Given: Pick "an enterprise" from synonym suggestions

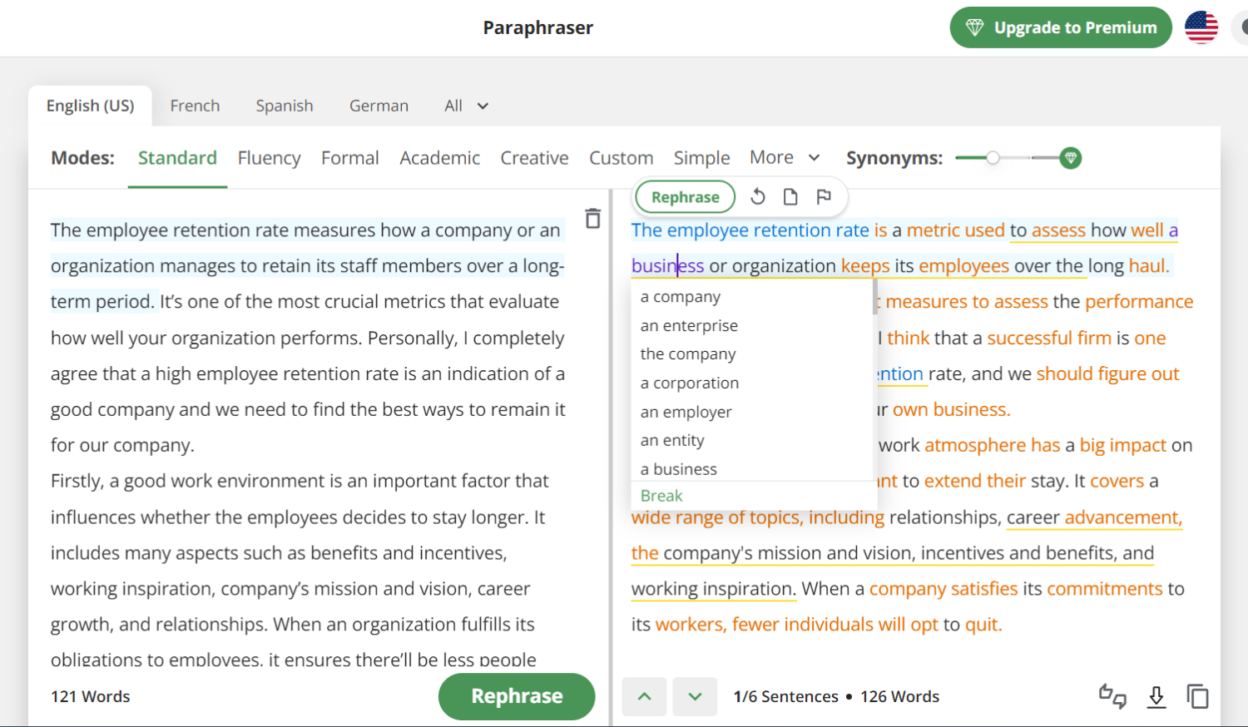Looking at the screenshot, I should click(689, 326).
